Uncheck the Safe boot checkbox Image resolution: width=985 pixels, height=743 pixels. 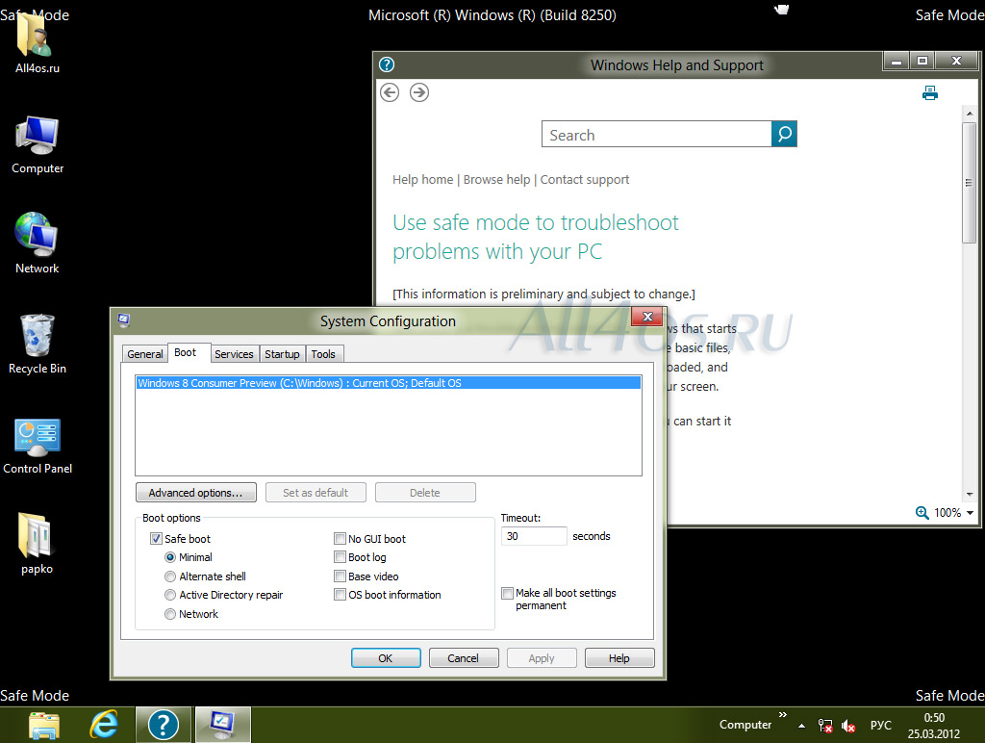[x=156, y=539]
